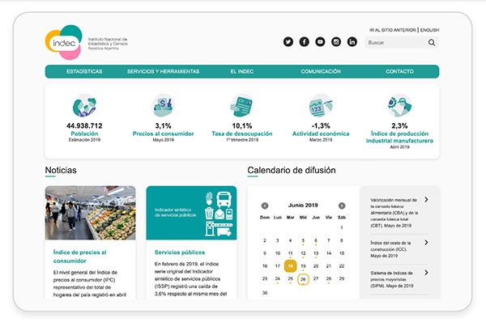
Task: Click the Tasa de desocupación CV icon
Action: [x=242, y=106]
